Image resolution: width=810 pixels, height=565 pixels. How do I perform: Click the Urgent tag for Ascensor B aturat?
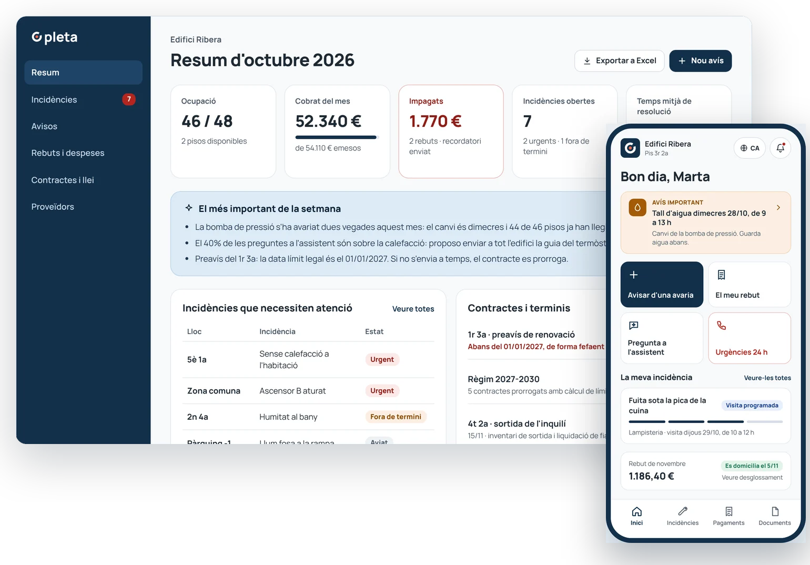point(382,391)
